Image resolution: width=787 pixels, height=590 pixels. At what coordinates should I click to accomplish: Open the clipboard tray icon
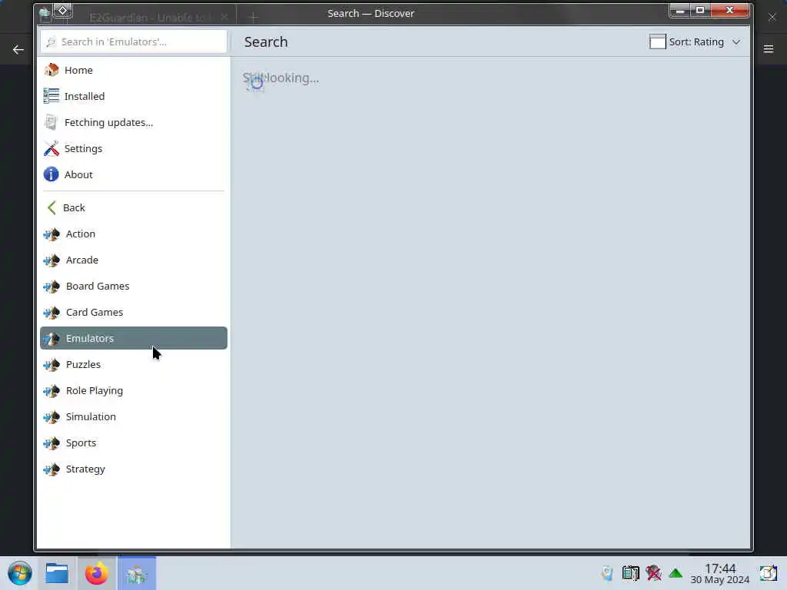click(x=630, y=573)
